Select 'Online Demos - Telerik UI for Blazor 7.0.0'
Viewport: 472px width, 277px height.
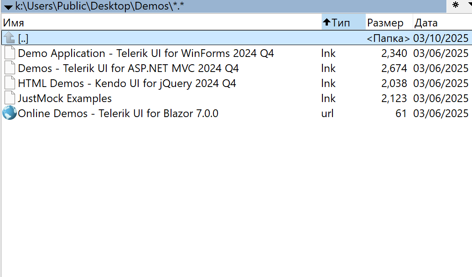point(118,113)
